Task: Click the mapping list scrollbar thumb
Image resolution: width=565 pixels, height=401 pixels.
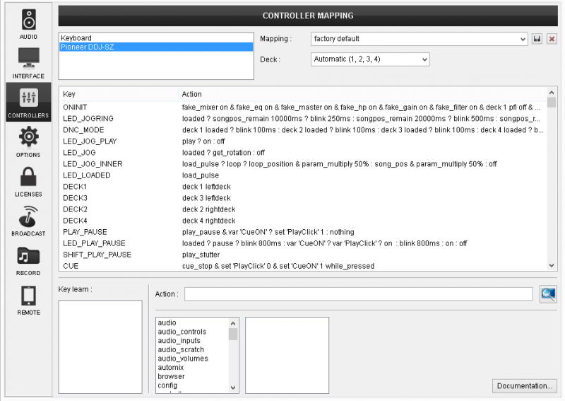Action: coord(552,103)
